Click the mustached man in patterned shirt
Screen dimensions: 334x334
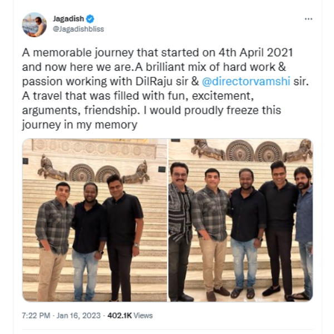[x=180, y=231]
